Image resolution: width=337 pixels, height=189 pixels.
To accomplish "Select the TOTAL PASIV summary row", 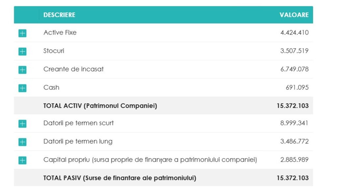I will click(x=163, y=178).
